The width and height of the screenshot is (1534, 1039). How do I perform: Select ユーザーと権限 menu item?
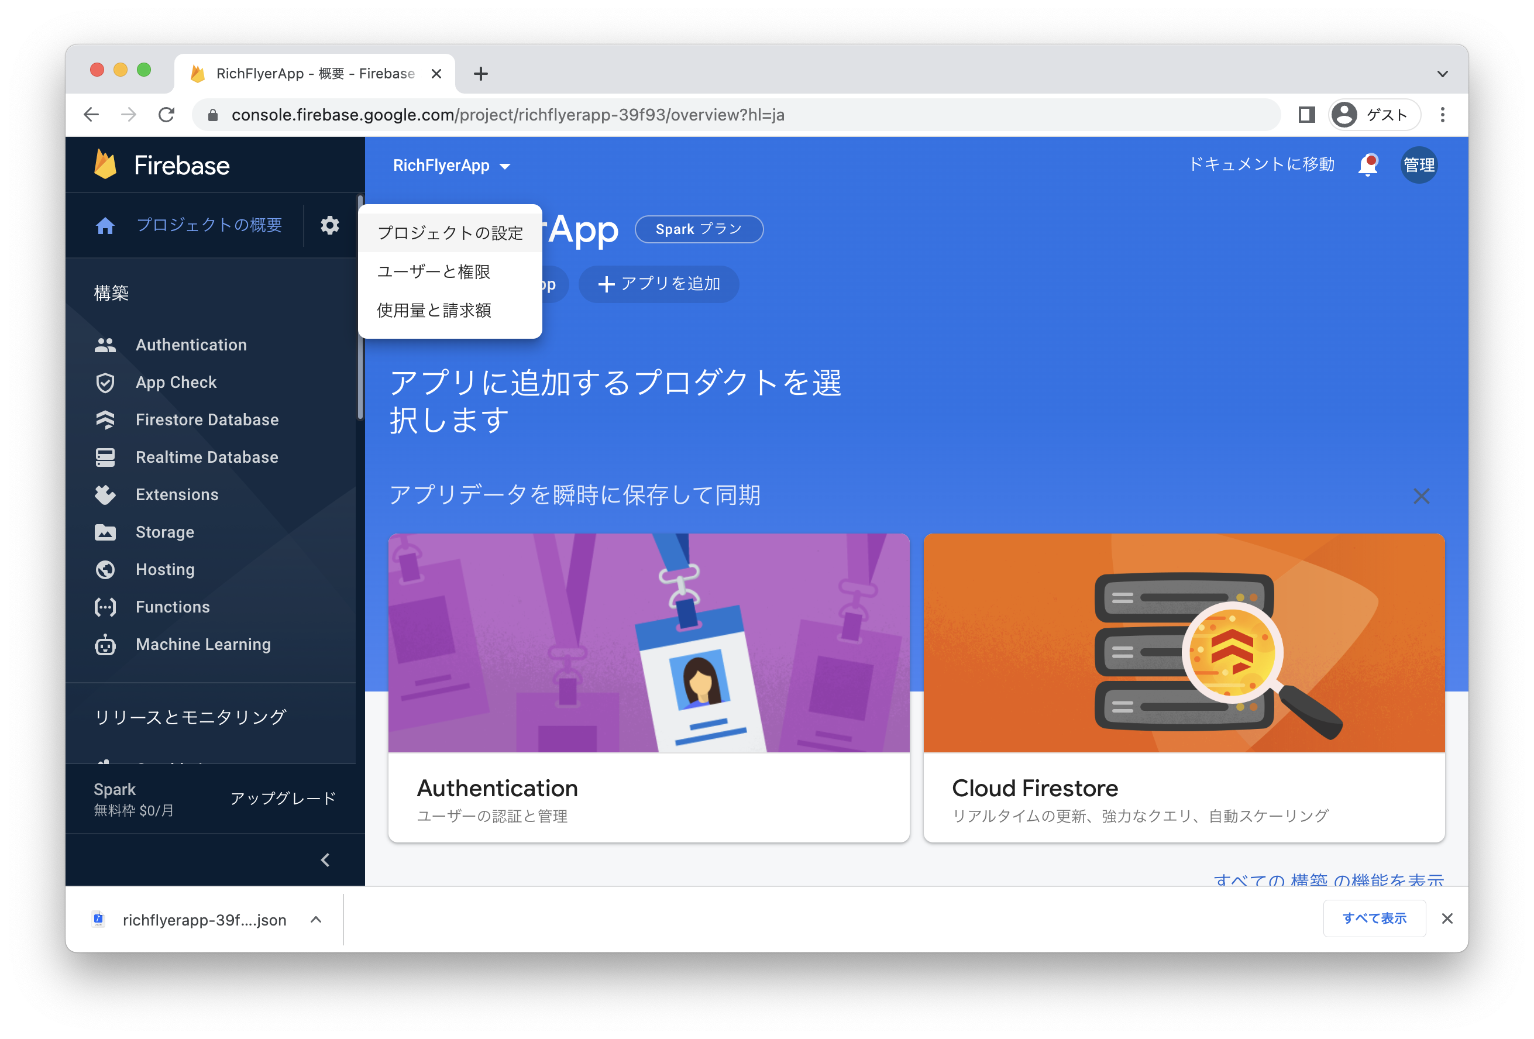click(x=449, y=271)
